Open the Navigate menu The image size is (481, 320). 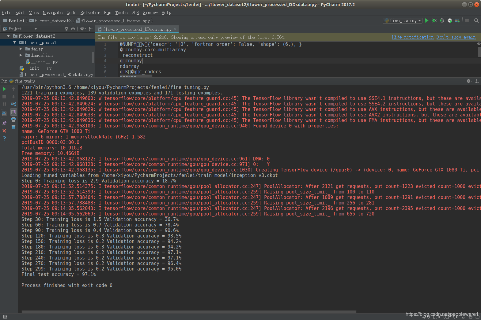coord(53,13)
